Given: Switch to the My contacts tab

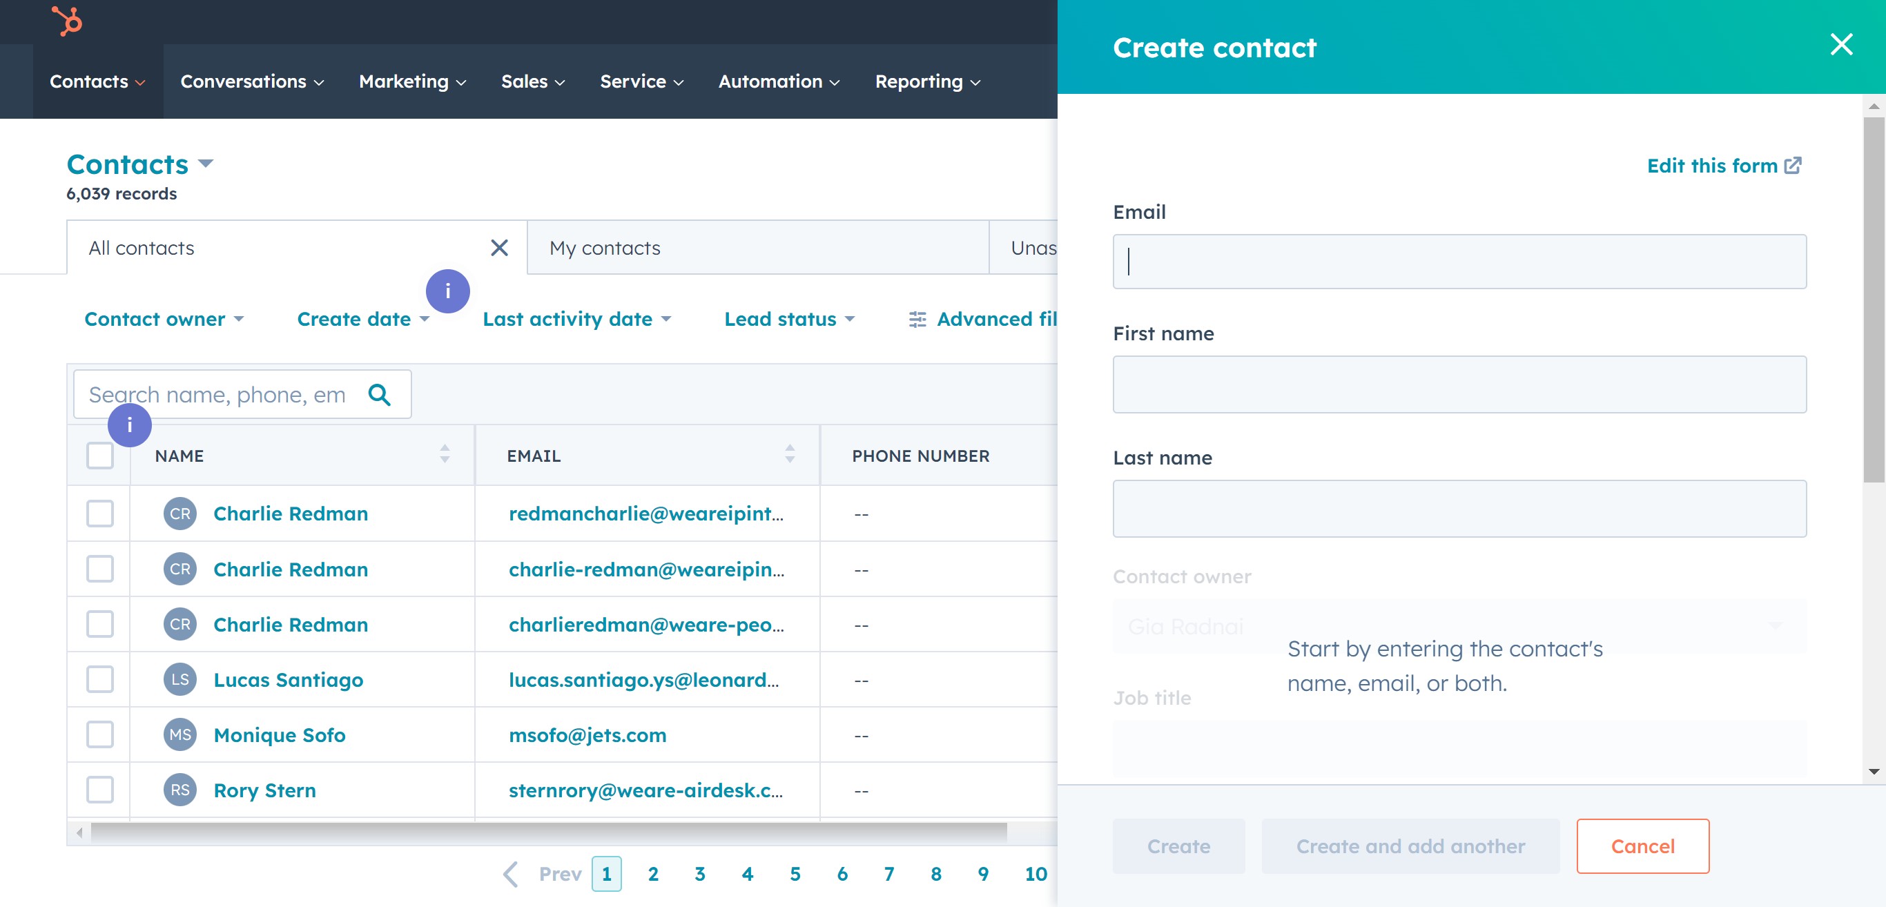Looking at the screenshot, I should coord(605,248).
